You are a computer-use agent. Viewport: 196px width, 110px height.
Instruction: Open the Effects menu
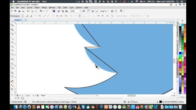44,8
